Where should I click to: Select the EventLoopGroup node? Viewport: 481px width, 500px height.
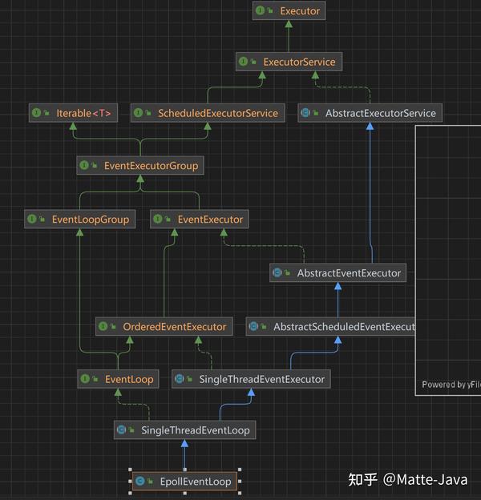(x=79, y=219)
